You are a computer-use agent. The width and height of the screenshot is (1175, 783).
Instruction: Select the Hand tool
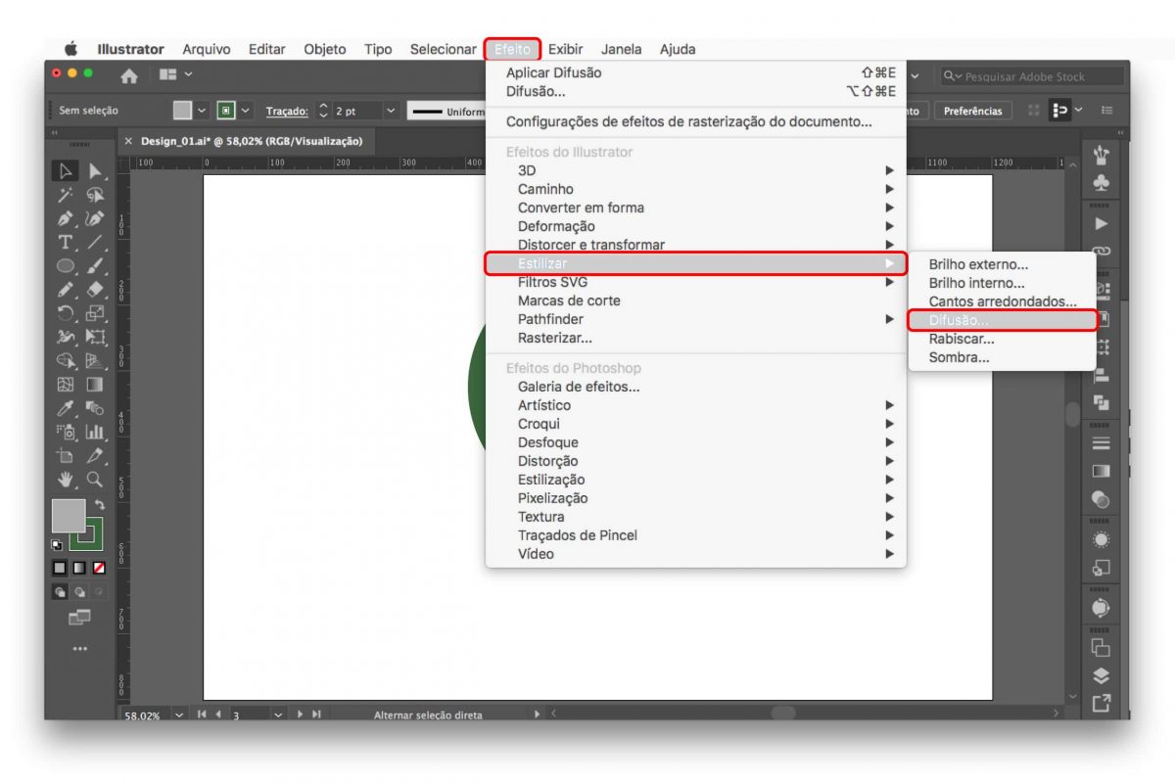coord(67,480)
